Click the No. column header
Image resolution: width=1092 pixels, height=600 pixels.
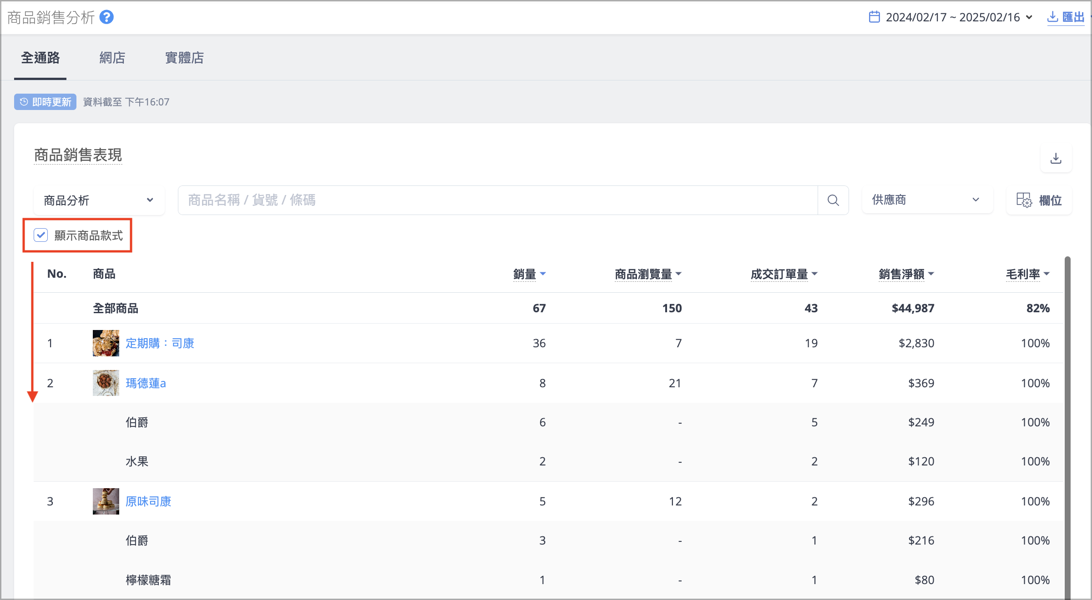57,274
